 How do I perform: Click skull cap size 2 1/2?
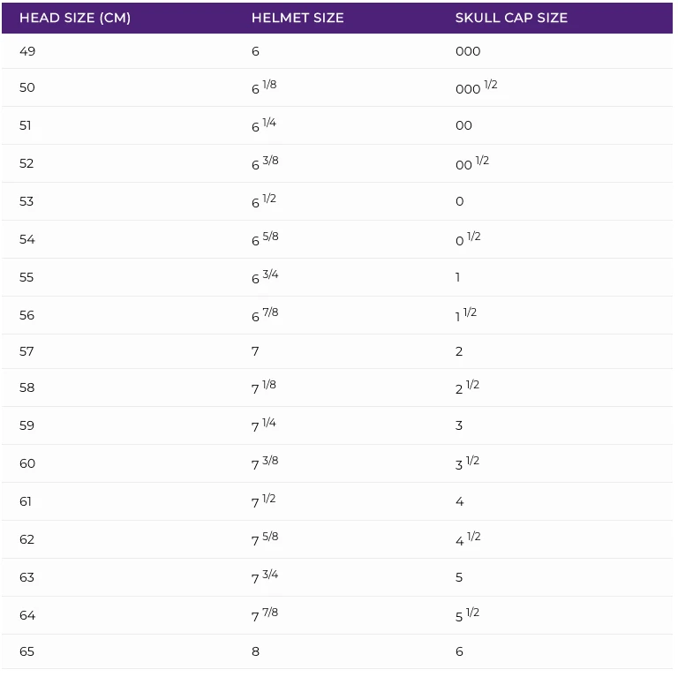click(x=467, y=387)
